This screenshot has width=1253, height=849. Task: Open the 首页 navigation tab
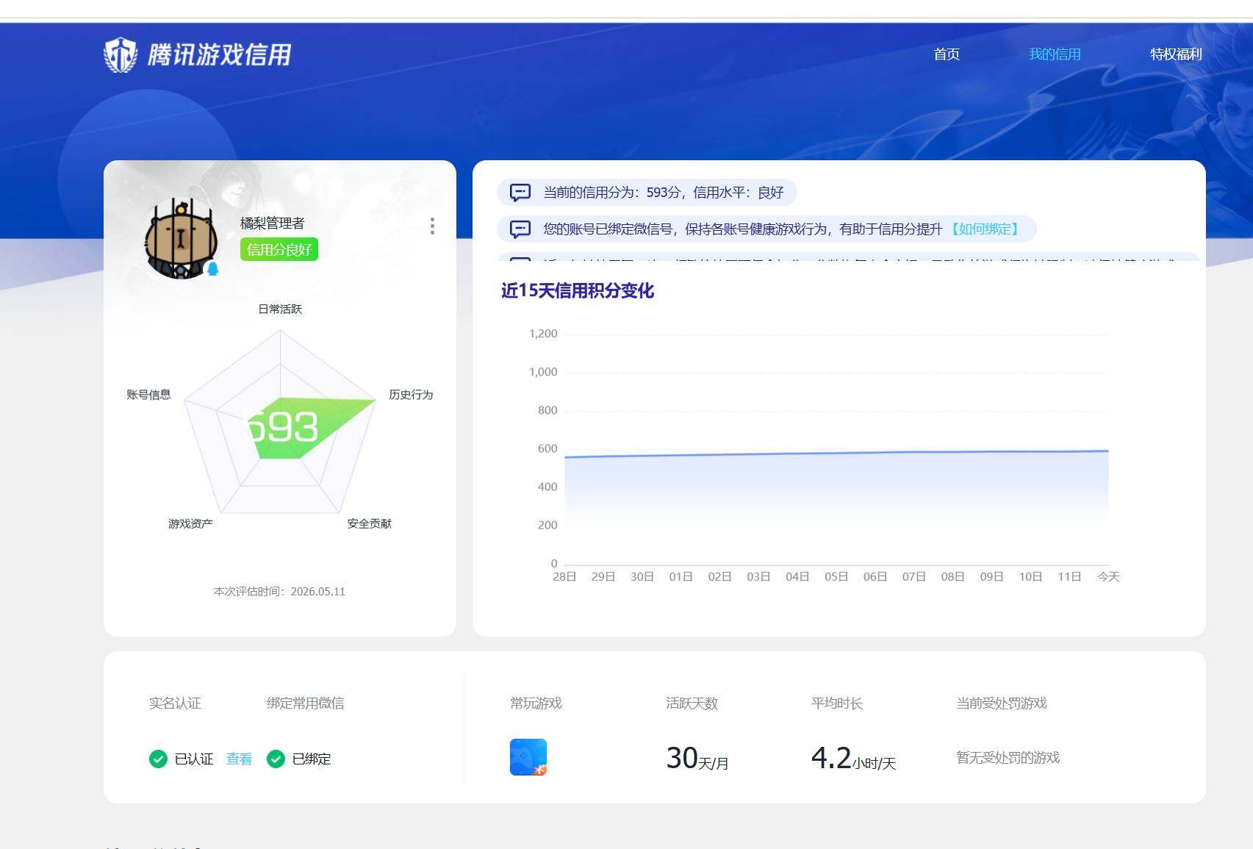pyautogui.click(x=946, y=54)
